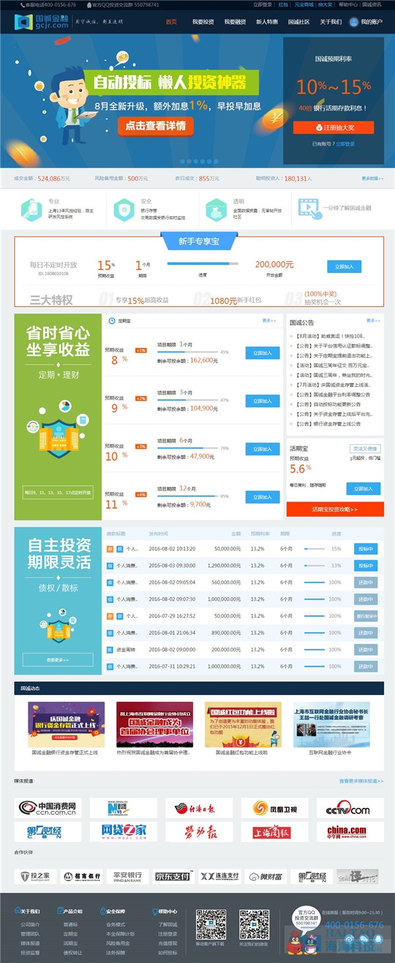The image size is (395, 963).
Task: Click the 定期宝 clock icon
Action: coord(112,321)
